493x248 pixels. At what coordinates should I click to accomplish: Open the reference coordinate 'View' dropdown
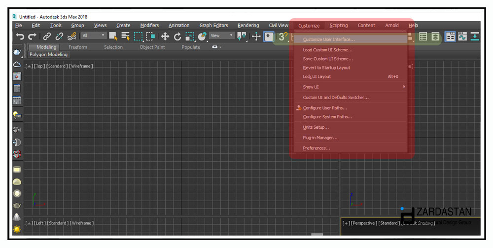coord(222,35)
